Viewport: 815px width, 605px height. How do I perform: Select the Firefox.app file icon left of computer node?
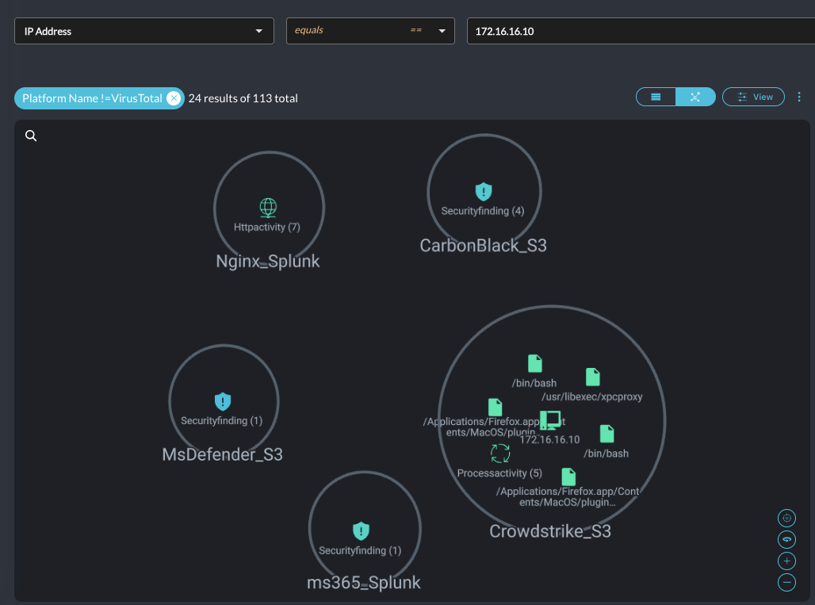pyautogui.click(x=496, y=408)
